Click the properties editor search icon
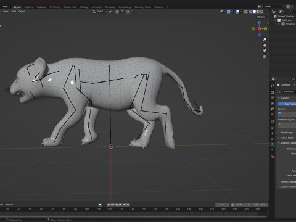Viewport: 296px width, 222px height. pyautogui.click(x=293, y=79)
